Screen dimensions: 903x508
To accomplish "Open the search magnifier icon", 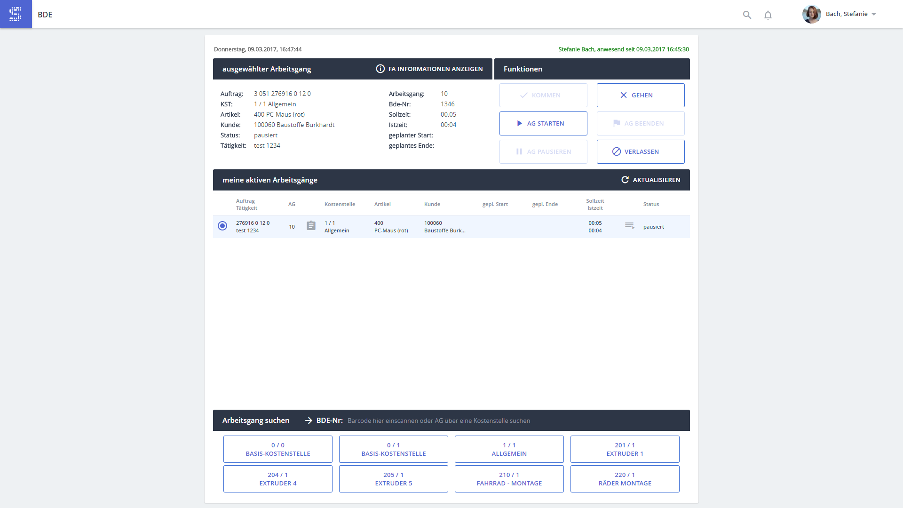I will click(x=747, y=15).
